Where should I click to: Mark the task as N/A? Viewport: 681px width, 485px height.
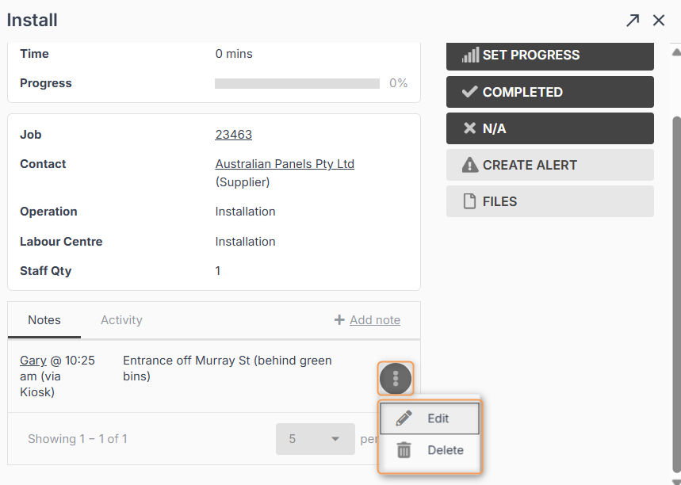550,128
